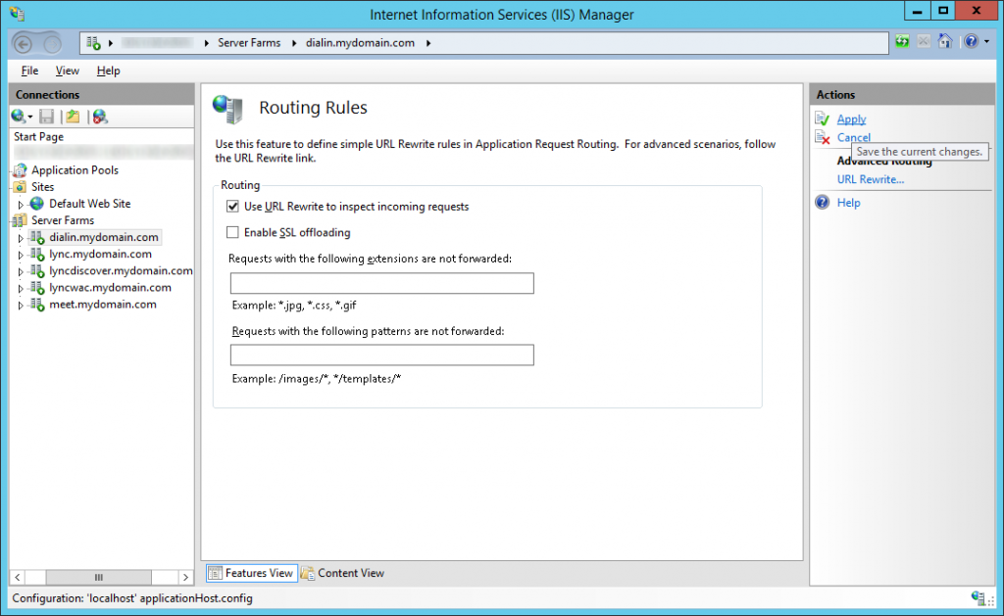Screen dimensions: 1004x616
Task: Expand the meet.mydomain.com server farm node
Action: [x=20, y=306]
